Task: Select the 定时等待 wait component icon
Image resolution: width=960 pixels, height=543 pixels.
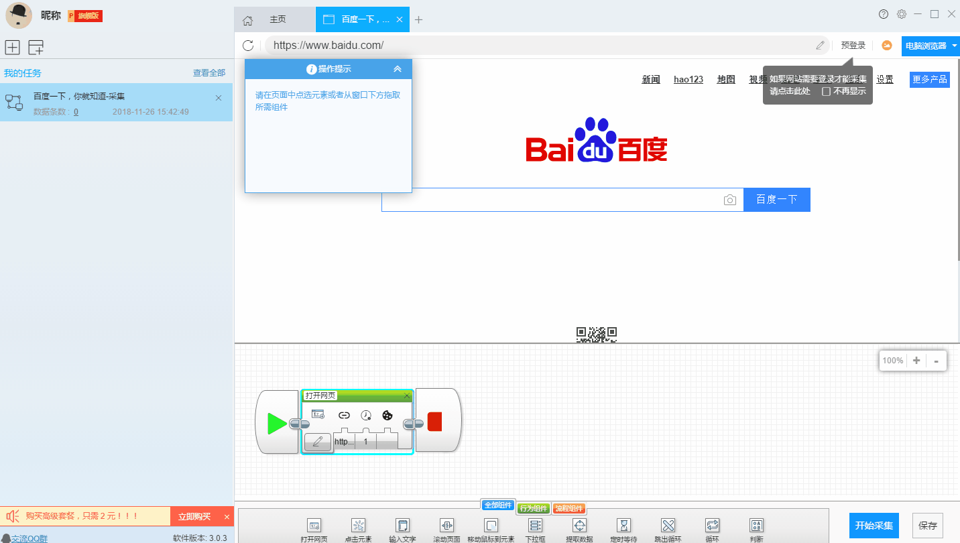Action: coord(623,526)
